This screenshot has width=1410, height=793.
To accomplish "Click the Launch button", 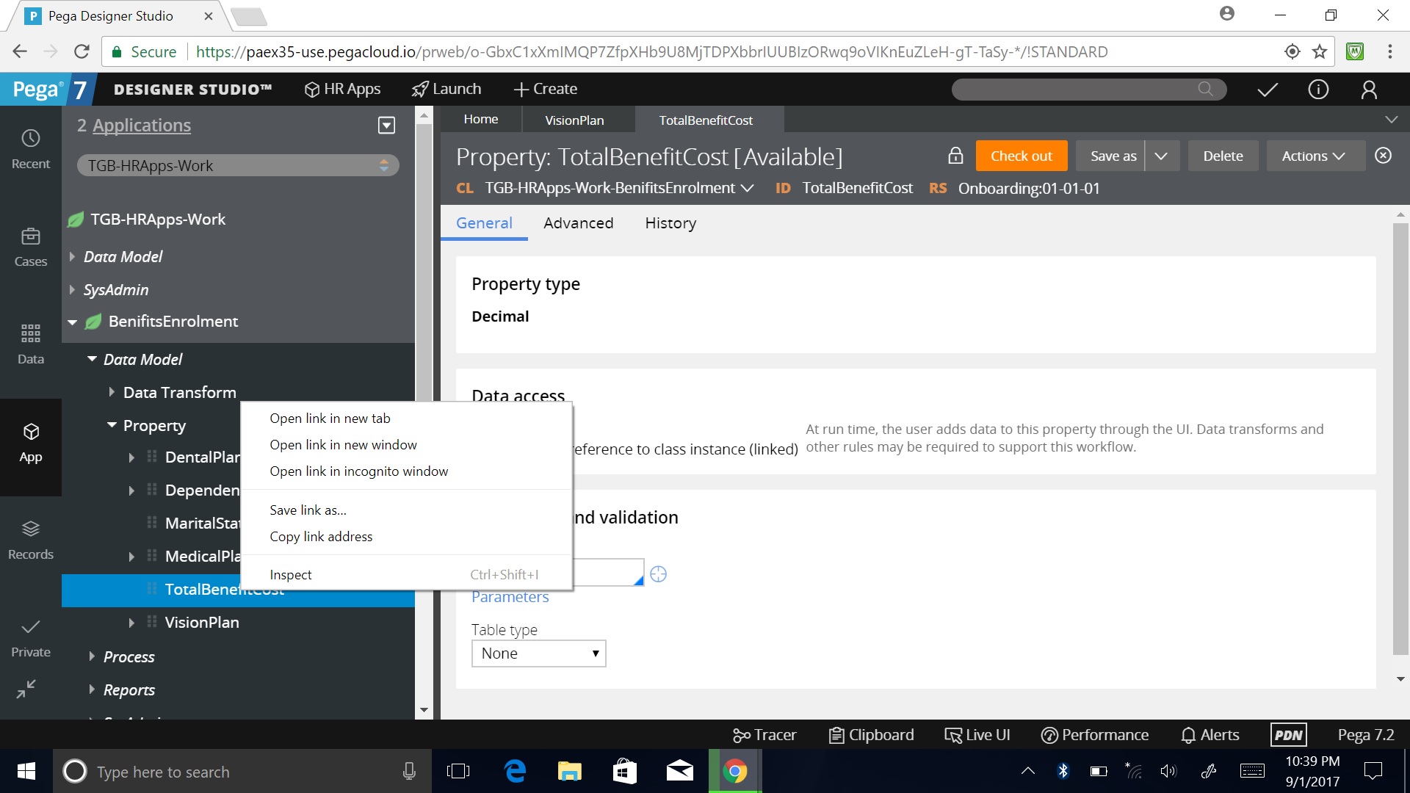I will click(x=446, y=89).
